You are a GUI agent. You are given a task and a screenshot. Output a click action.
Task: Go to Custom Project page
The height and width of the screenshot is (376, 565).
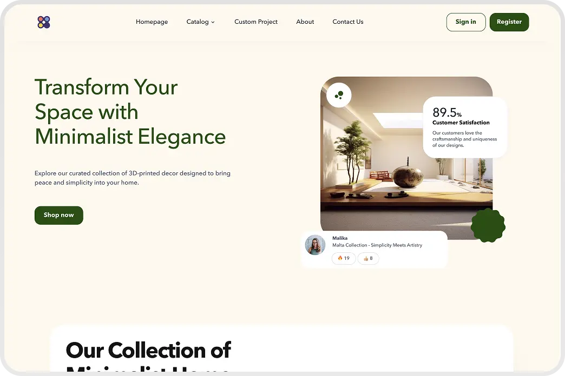coord(256,22)
